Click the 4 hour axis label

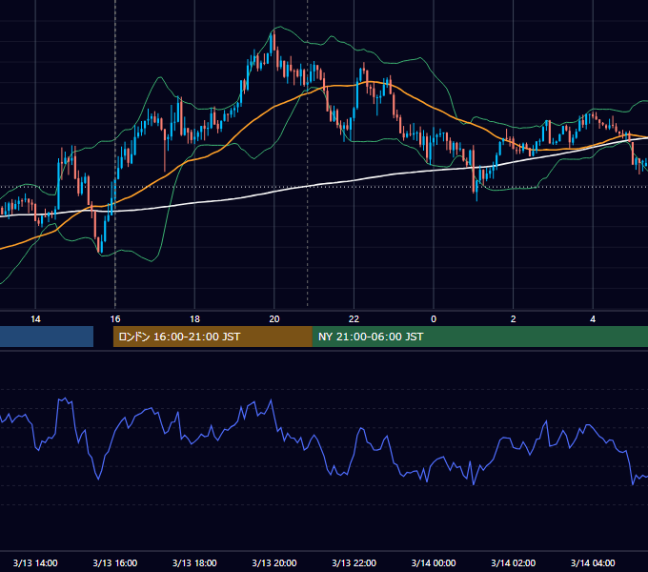[593, 318]
